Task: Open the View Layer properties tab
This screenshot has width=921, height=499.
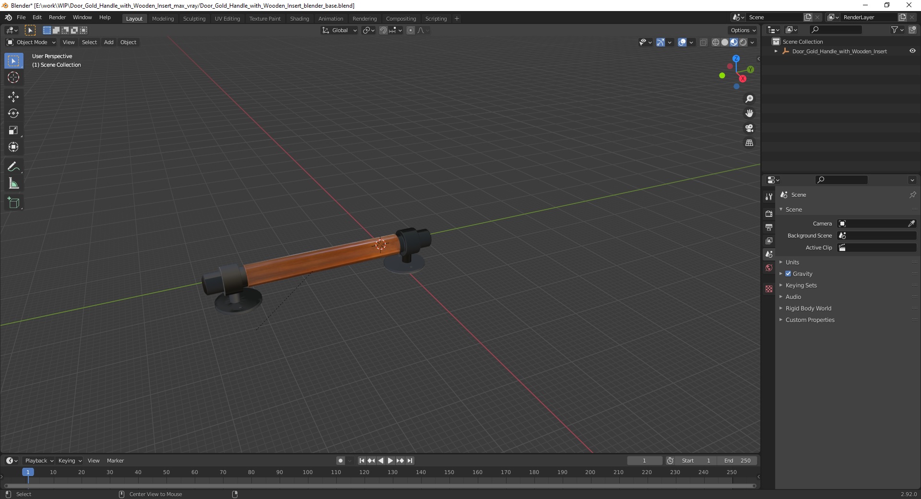Action: (x=769, y=240)
